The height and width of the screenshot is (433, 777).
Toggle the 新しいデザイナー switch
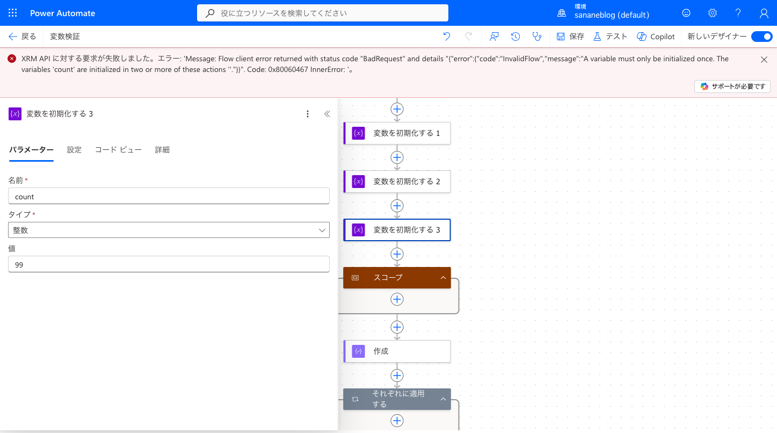tap(761, 37)
